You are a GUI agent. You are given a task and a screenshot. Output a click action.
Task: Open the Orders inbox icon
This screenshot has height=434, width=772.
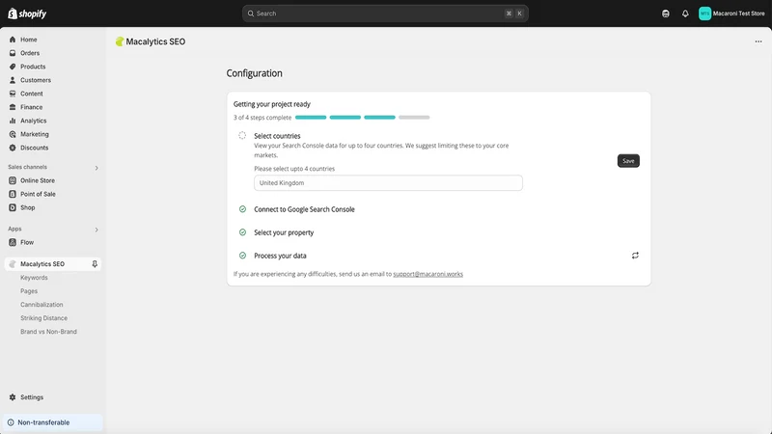(13, 53)
